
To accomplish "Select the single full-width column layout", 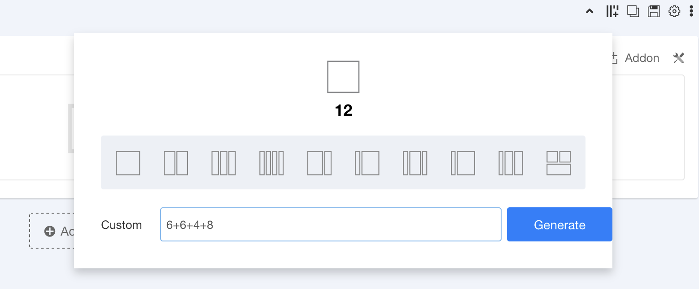I will (x=128, y=163).
